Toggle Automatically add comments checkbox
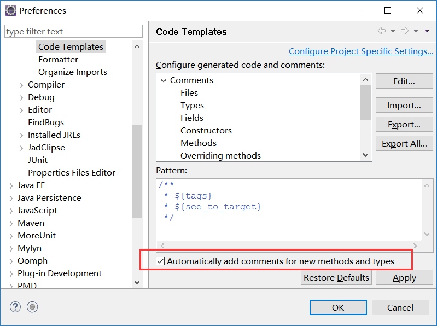Viewport: 437px width, 326px height. pyautogui.click(x=160, y=261)
